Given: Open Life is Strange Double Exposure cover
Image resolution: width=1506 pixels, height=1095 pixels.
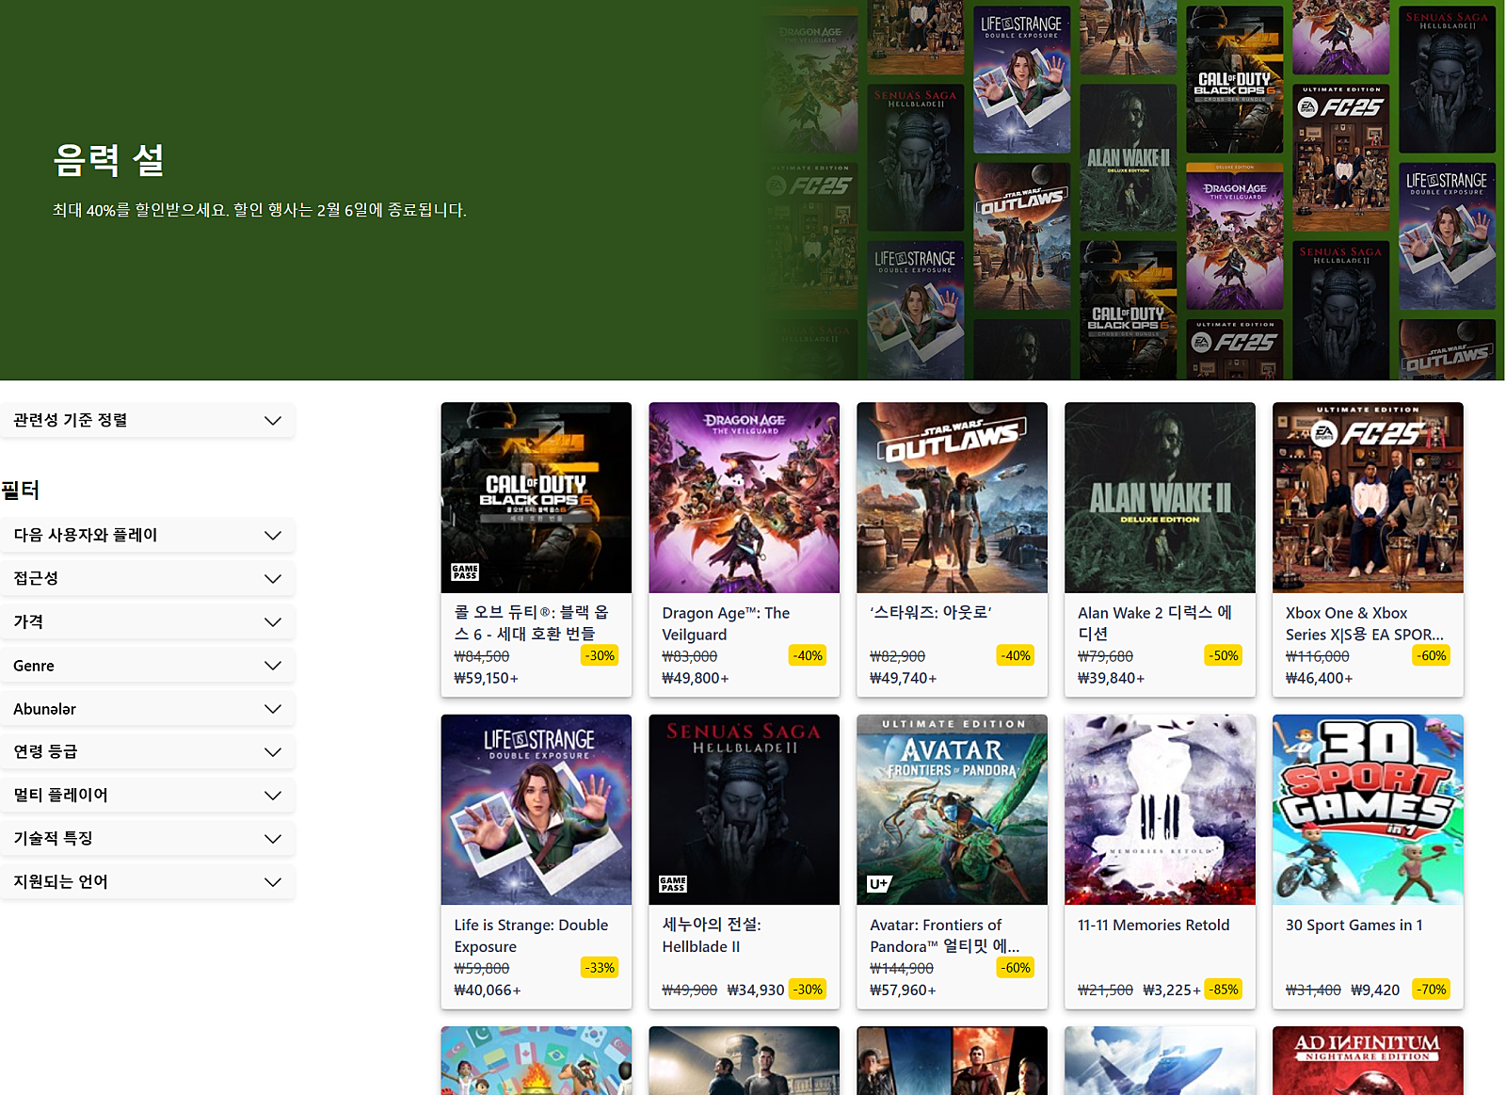Looking at the screenshot, I should [x=537, y=810].
